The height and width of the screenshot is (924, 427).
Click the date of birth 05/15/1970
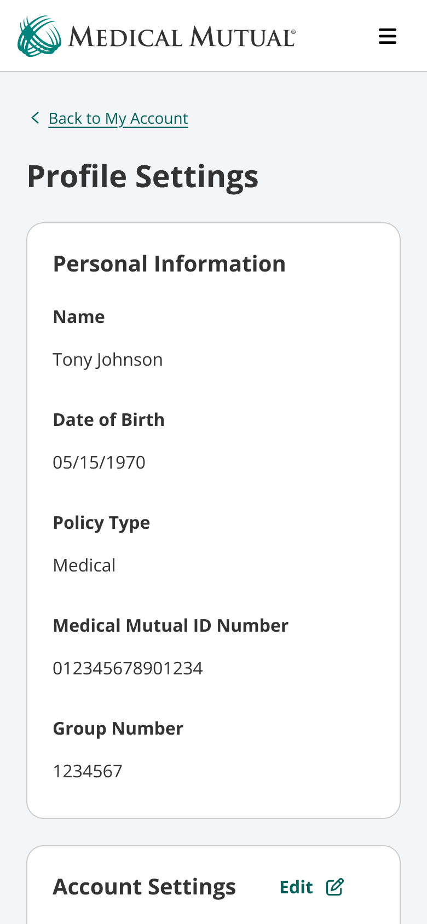(99, 463)
